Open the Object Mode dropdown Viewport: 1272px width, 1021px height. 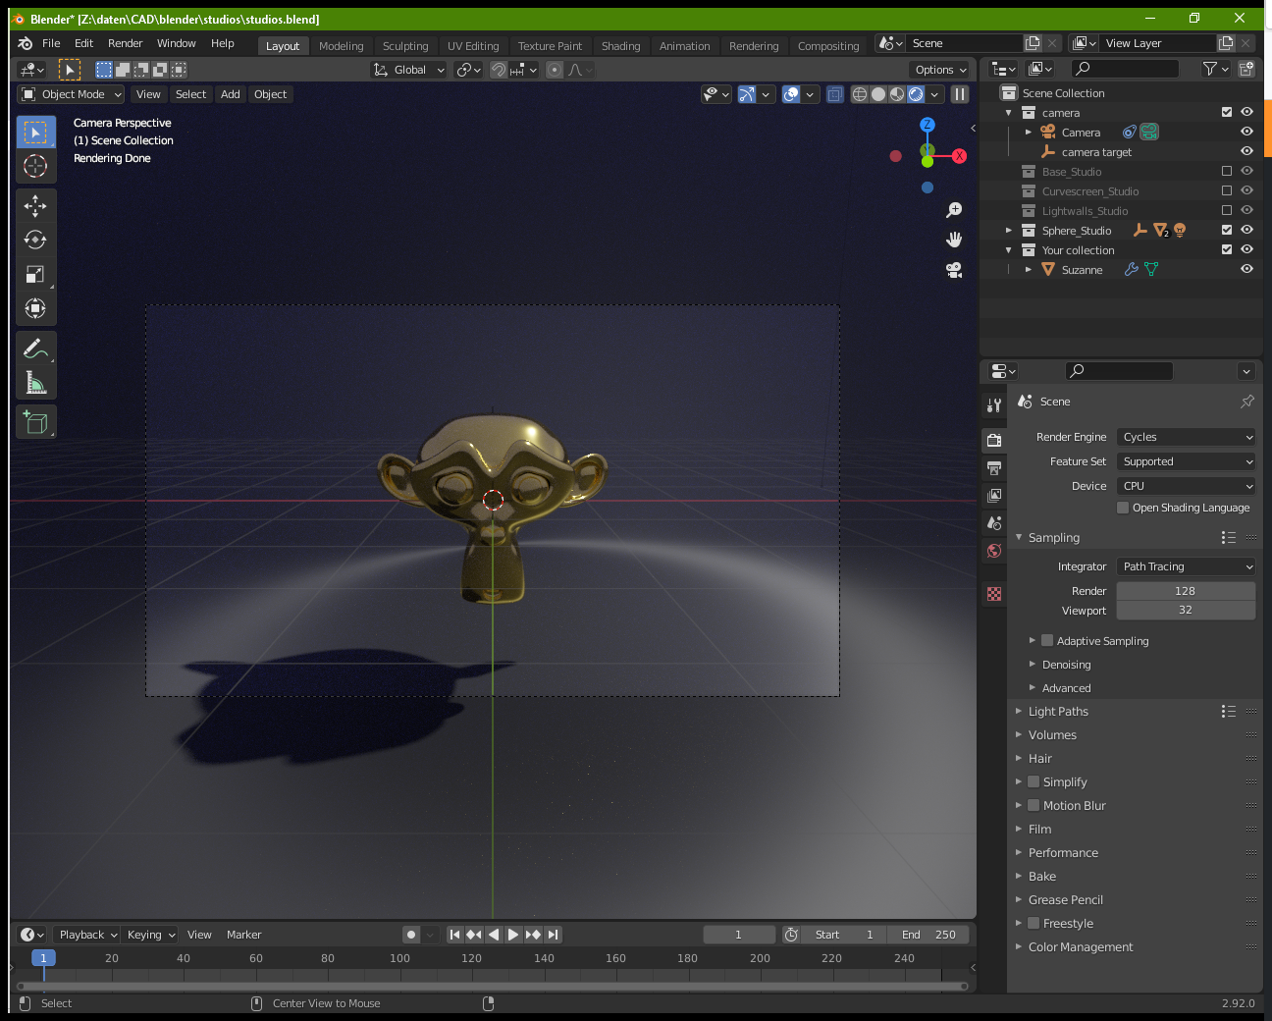click(x=70, y=94)
